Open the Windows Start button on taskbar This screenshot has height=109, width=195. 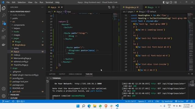pos(78,106)
